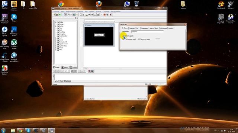
Task: Select Scroll bar in the object tree
Action: point(62,32)
